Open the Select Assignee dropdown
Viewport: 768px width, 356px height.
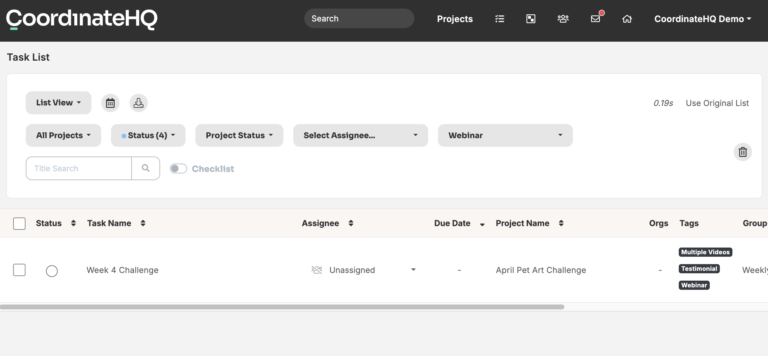click(x=361, y=135)
